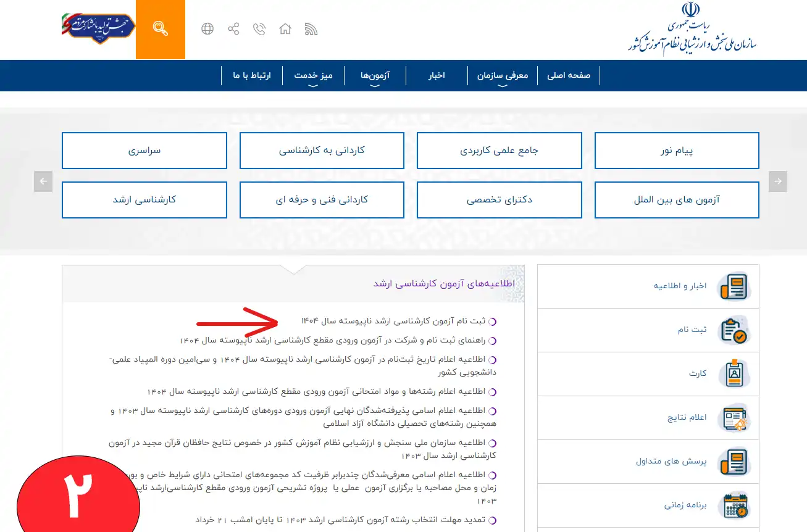807x532 pixels.
Task: Expand the معرفی سازمان menu
Action: click(503, 75)
